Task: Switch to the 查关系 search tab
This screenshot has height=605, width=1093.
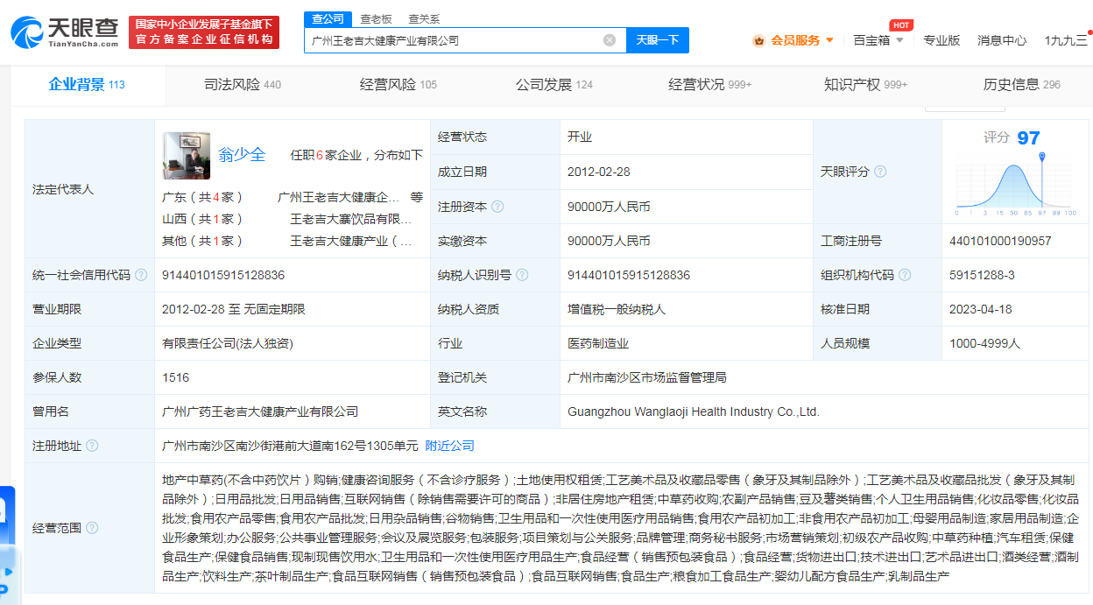Action: pyautogui.click(x=424, y=19)
